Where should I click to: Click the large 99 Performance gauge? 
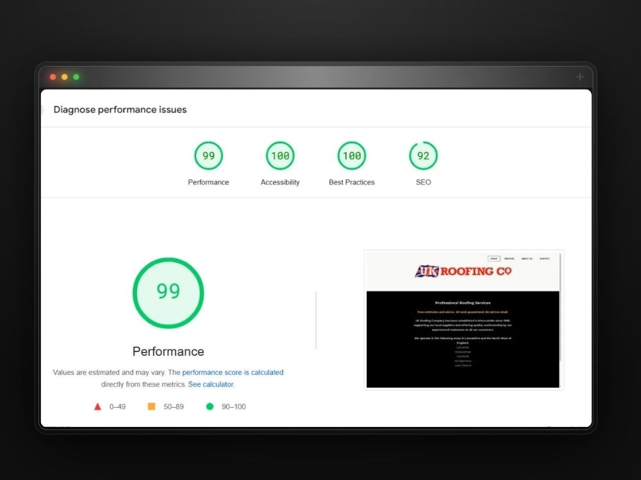click(x=168, y=292)
